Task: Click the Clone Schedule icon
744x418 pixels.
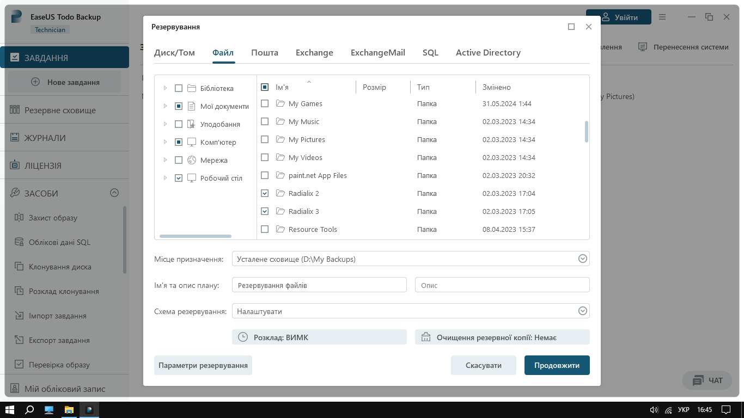Action: [x=19, y=291]
